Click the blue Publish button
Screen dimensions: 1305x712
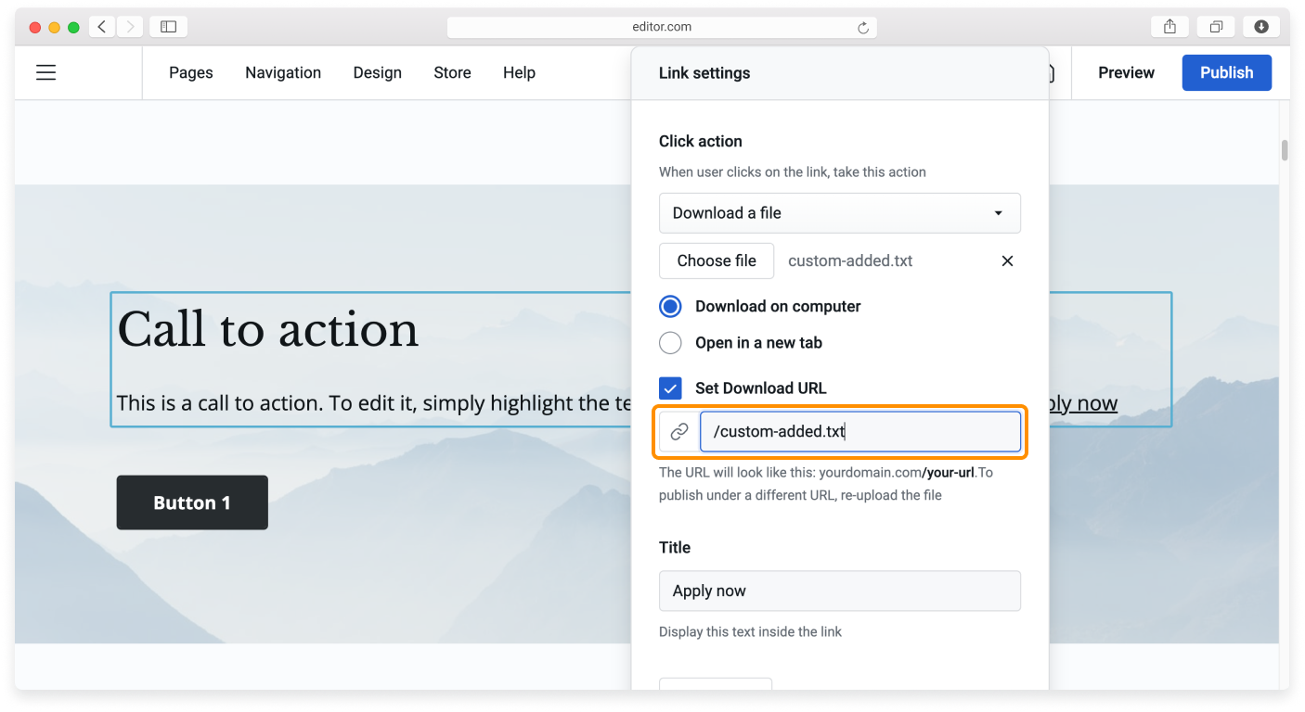point(1226,72)
